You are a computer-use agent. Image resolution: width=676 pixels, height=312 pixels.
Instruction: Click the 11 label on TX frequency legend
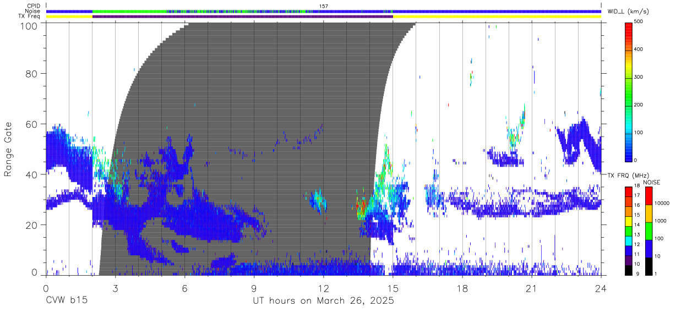(x=637, y=254)
